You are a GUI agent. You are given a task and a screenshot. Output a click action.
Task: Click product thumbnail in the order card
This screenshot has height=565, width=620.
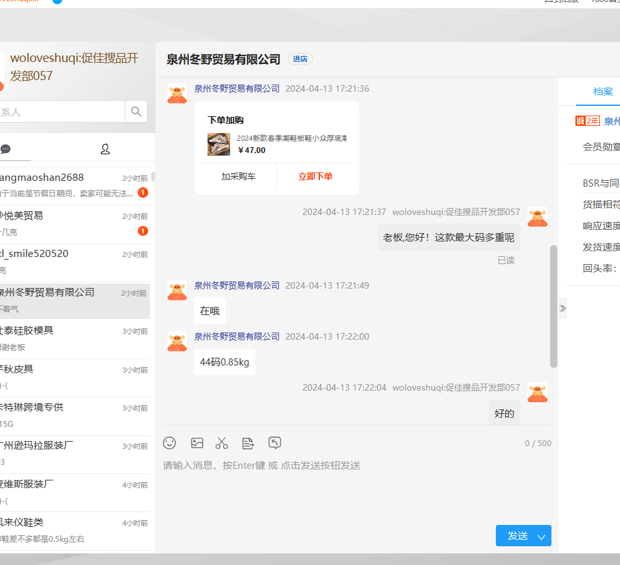pos(219,144)
